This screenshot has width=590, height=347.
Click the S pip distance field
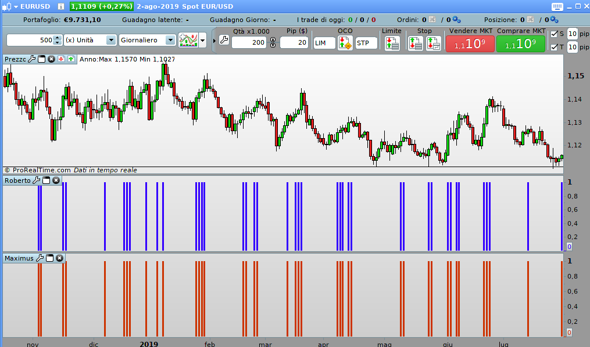[573, 34]
